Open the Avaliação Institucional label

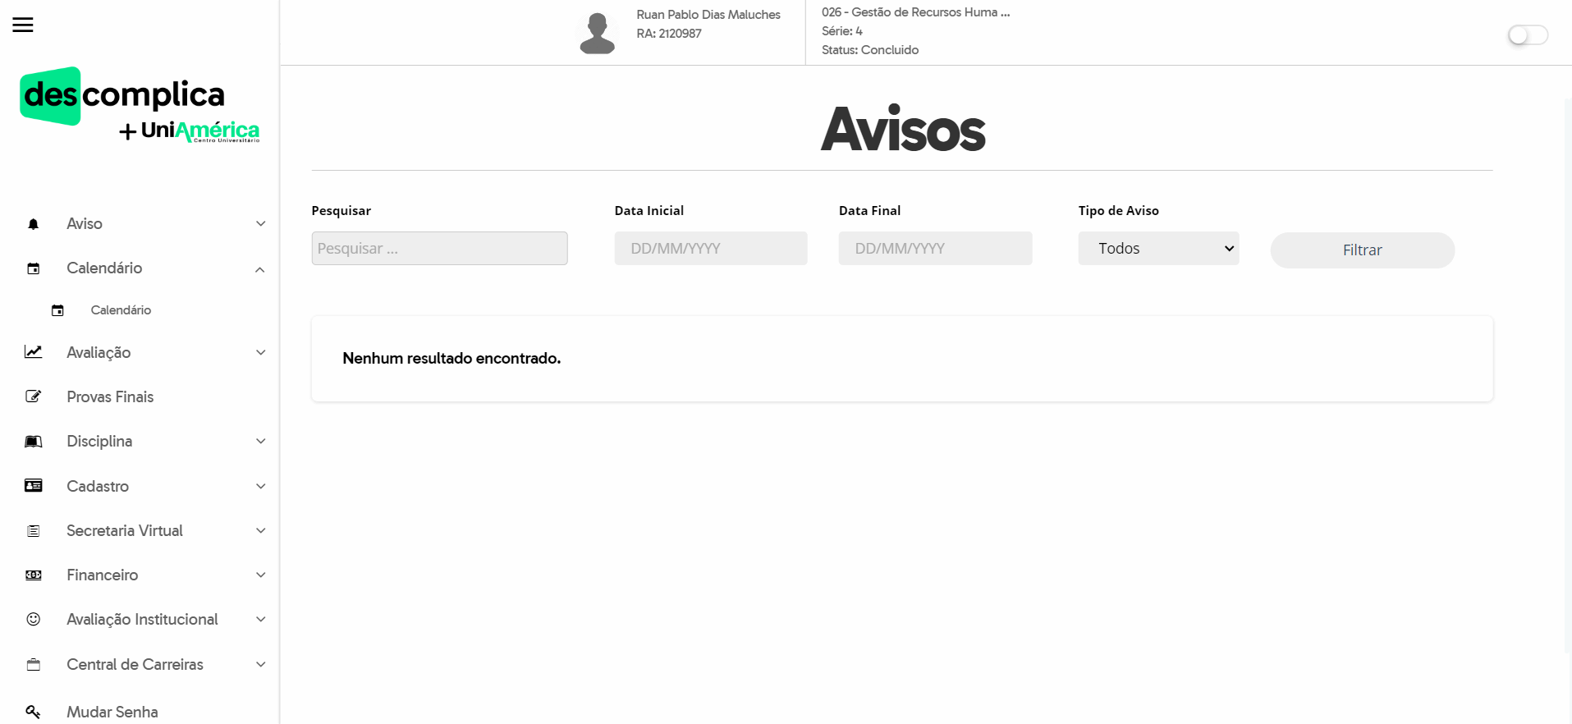point(142,620)
